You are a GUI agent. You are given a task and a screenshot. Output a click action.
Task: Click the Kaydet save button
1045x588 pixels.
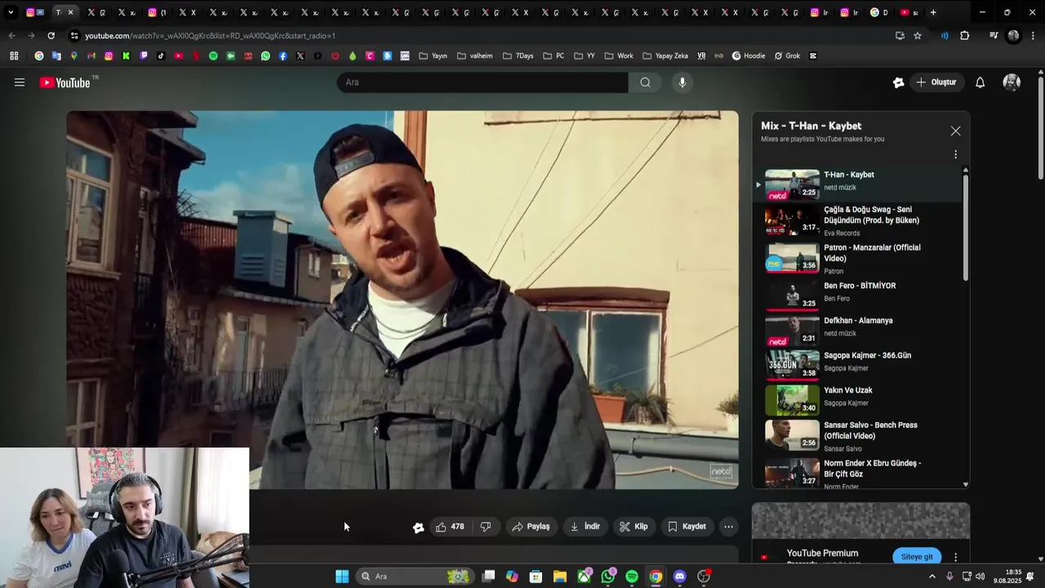pos(687,527)
